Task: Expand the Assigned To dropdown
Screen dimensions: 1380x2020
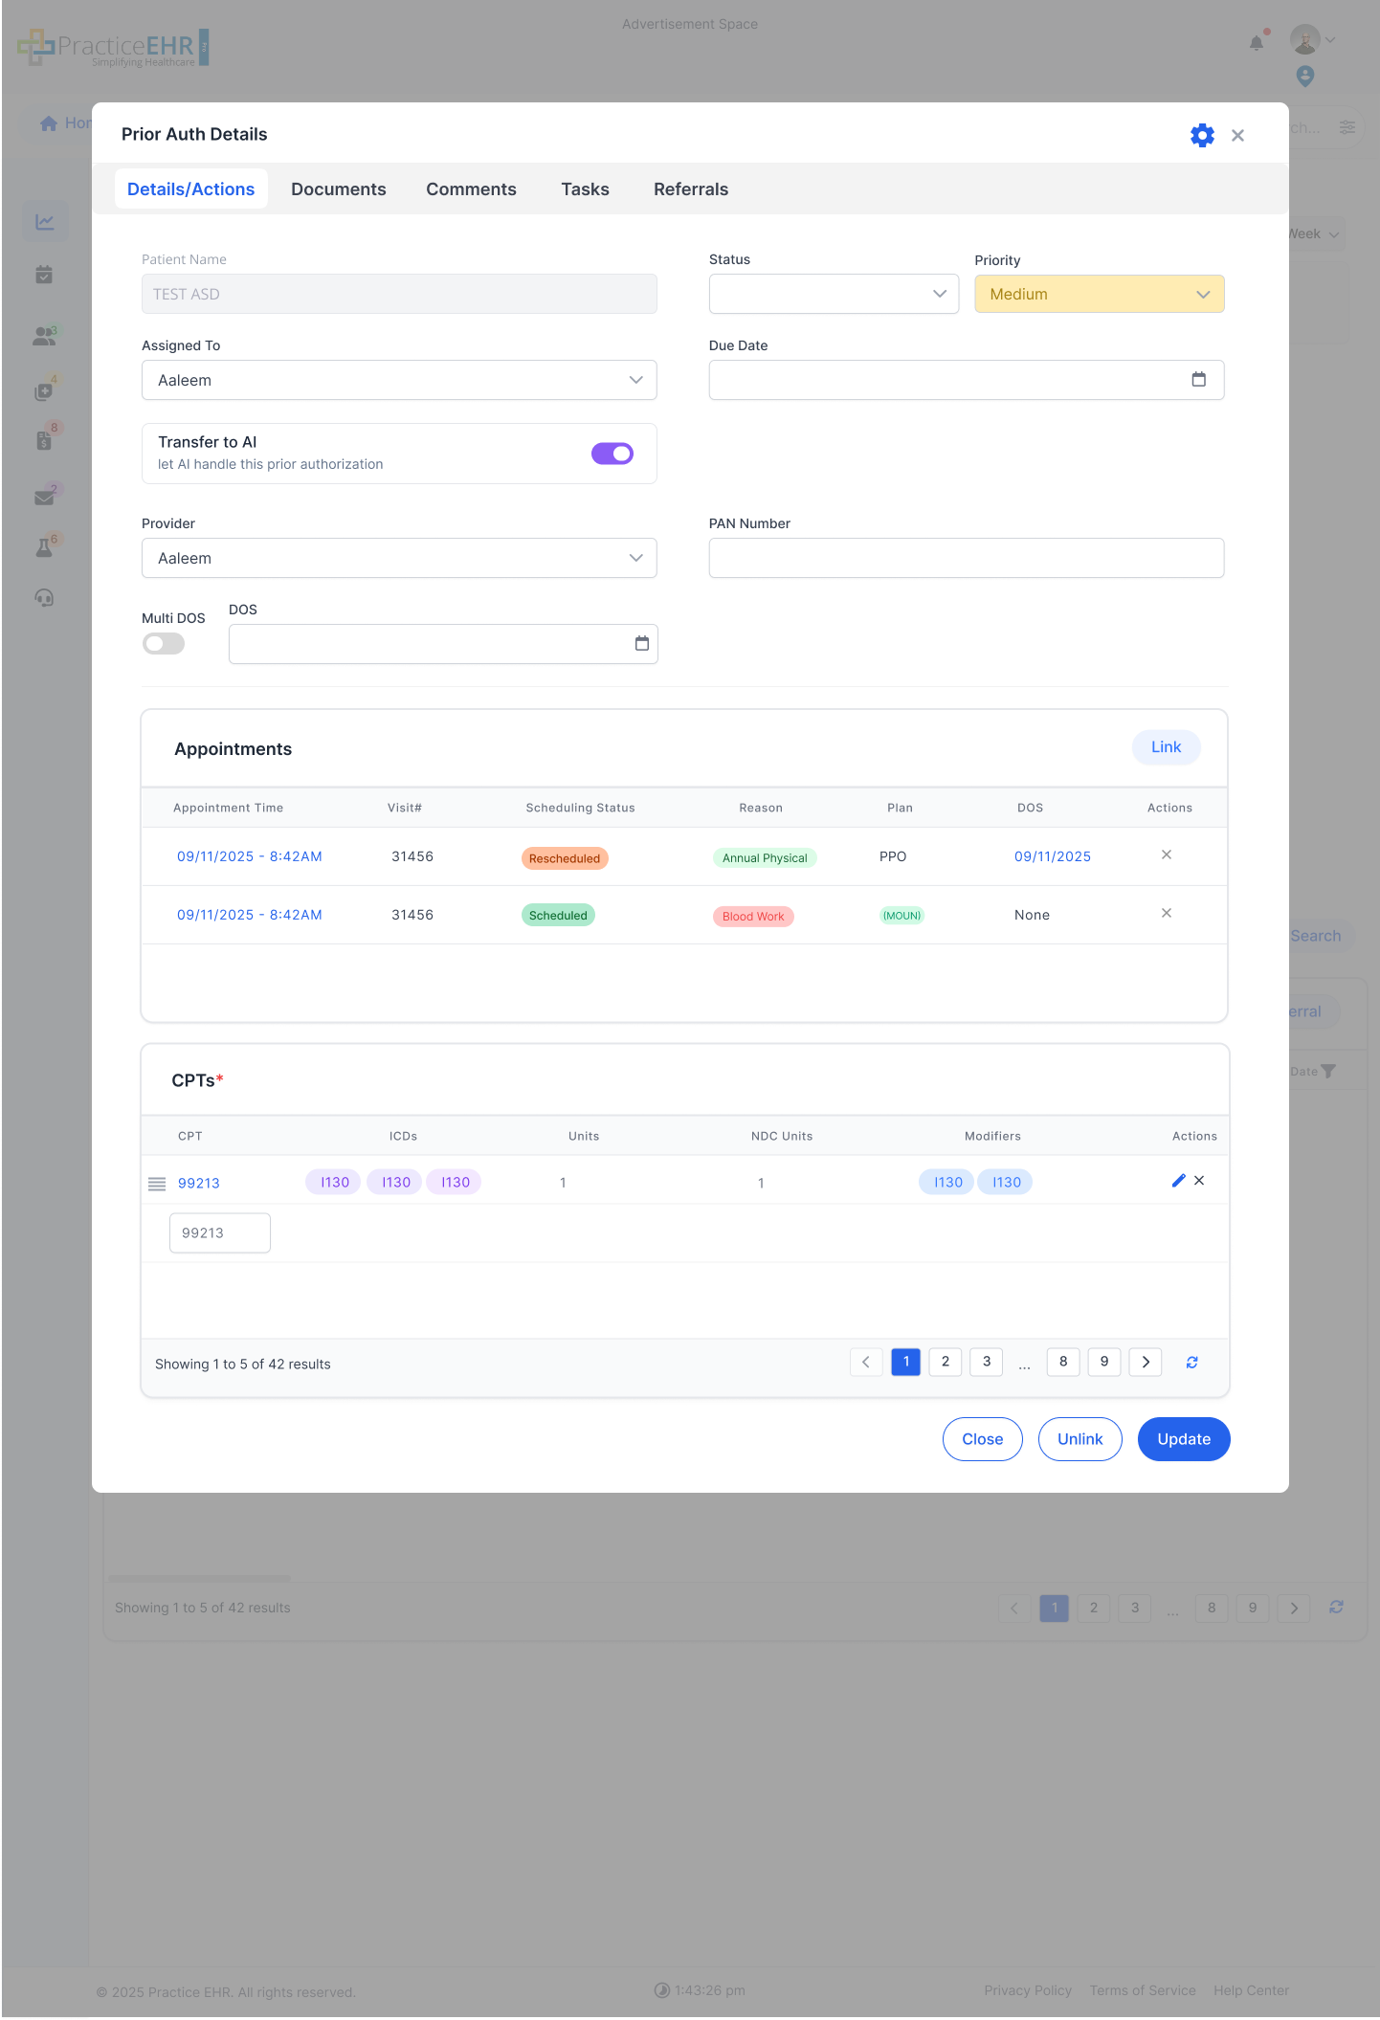Action: pos(399,380)
